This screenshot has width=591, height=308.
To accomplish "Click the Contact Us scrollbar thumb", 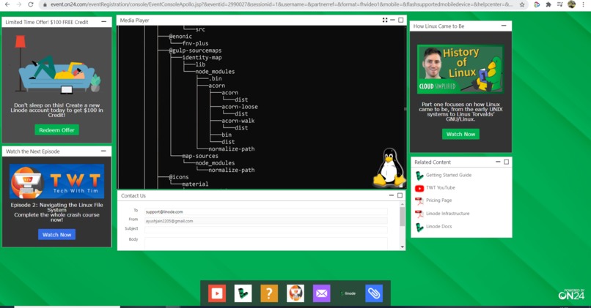I will [x=402, y=217].
